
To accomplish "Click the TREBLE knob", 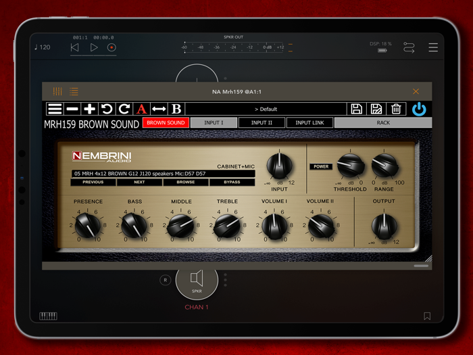I will pos(227,225).
